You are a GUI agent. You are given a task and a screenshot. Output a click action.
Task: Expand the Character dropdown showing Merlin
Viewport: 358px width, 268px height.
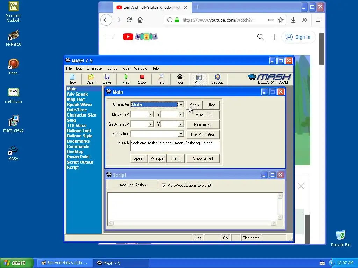pos(181,105)
